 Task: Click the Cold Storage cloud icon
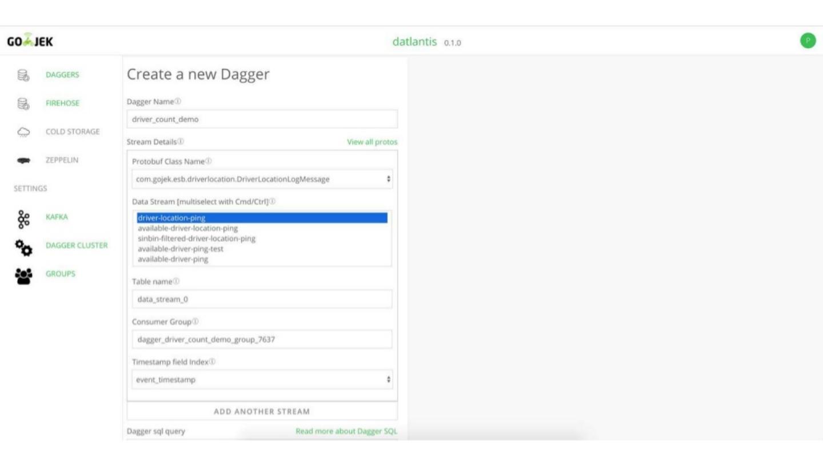point(23,132)
